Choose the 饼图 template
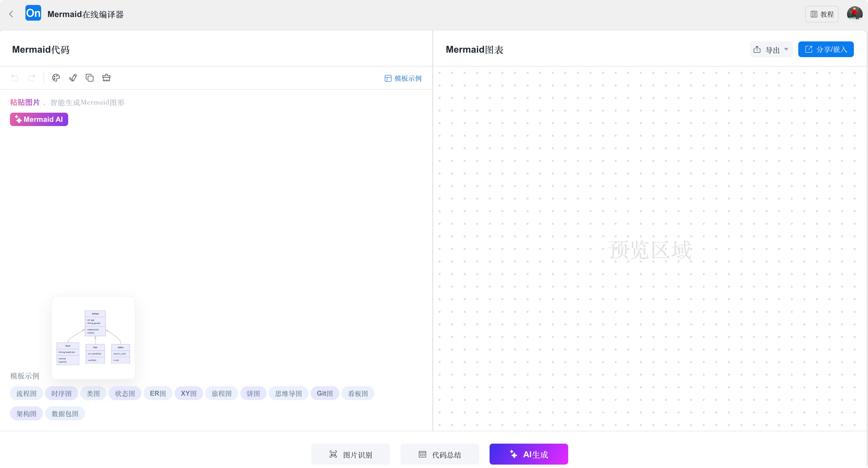 [253, 393]
